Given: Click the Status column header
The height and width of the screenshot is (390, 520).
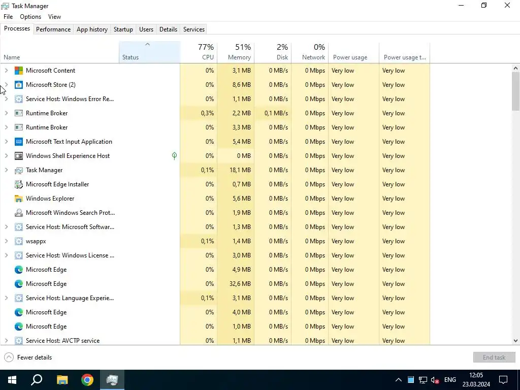Looking at the screenshot, I should [150, 52].
